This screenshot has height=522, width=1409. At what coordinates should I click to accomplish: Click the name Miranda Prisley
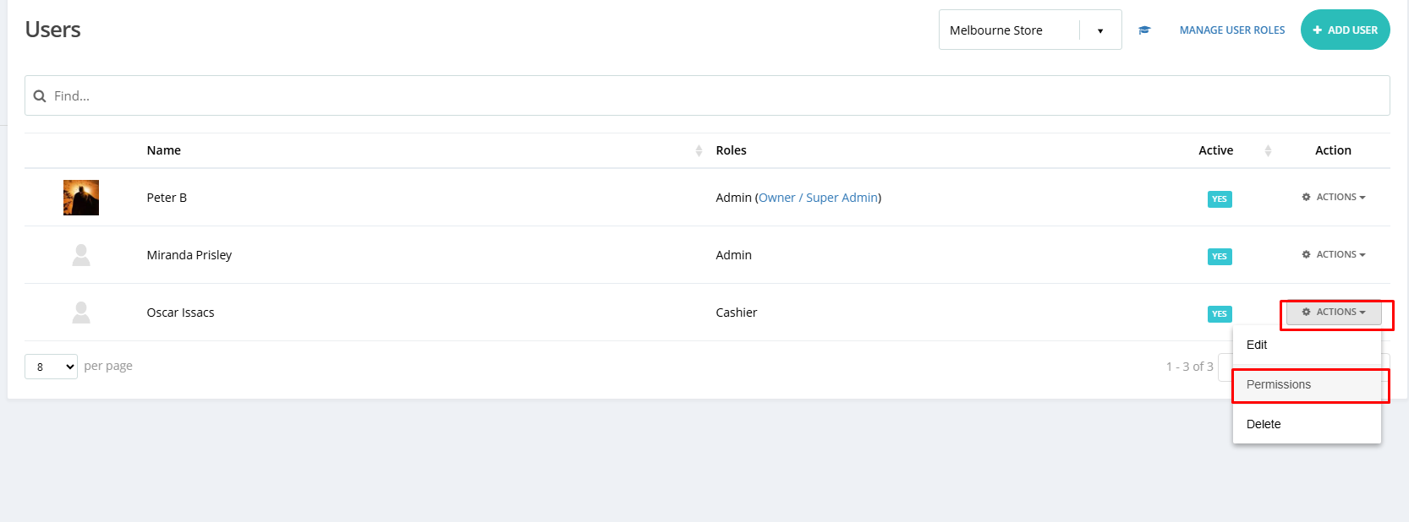[189, 255]
